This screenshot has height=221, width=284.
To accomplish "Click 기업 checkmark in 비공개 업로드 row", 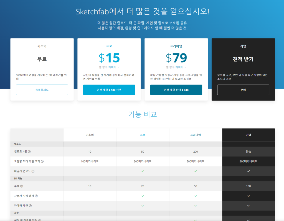I will [248, 171].
